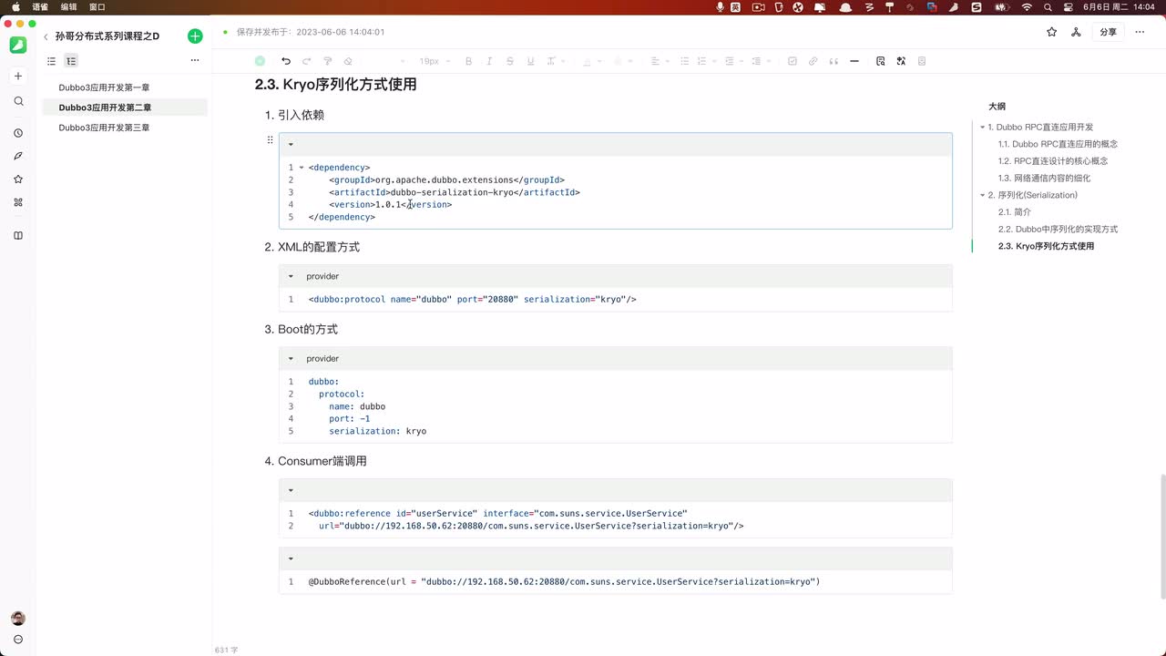Toggle bold formatting

tap(469, 61)
